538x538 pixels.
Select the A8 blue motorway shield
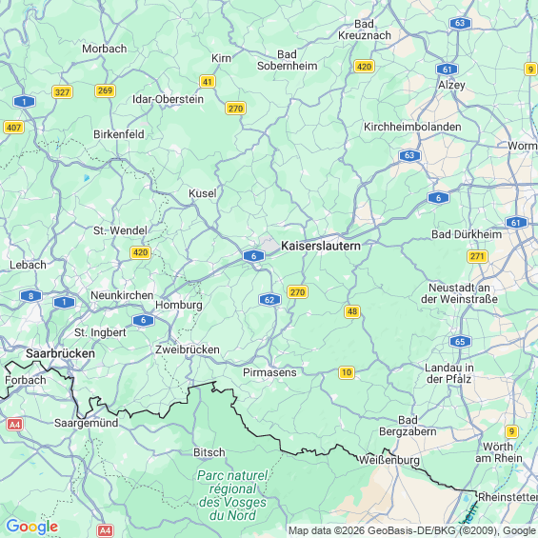coord(30,296)
